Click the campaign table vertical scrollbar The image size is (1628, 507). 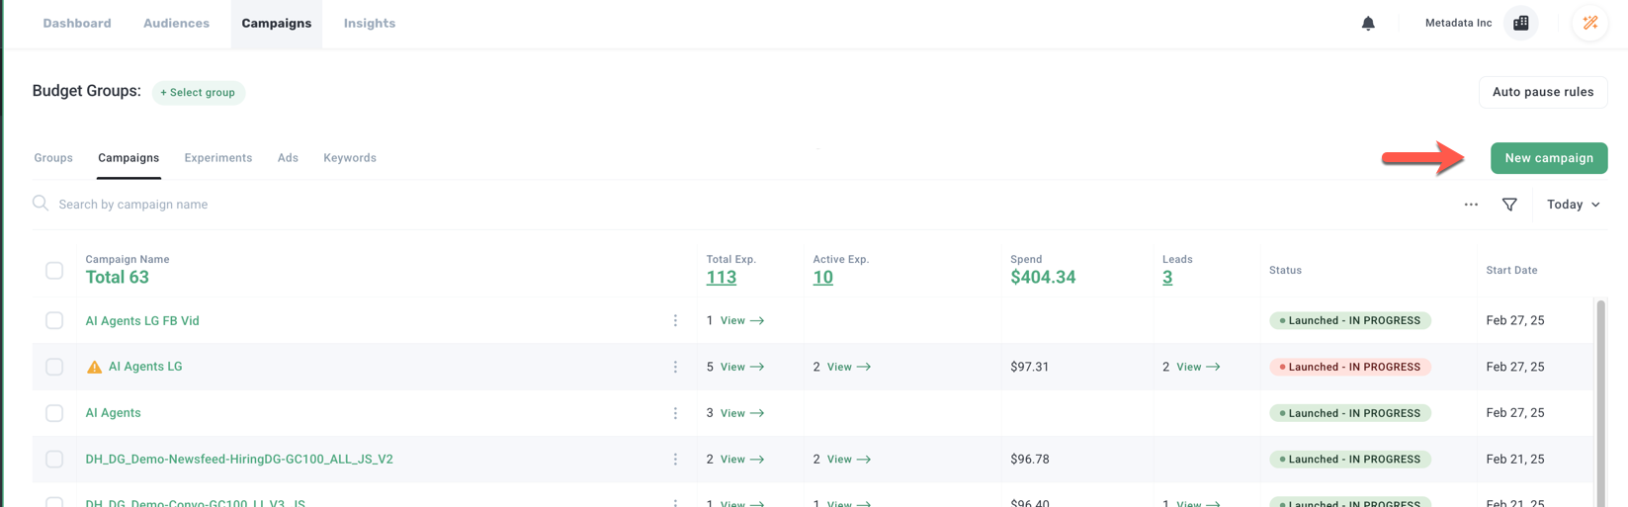1600,395
